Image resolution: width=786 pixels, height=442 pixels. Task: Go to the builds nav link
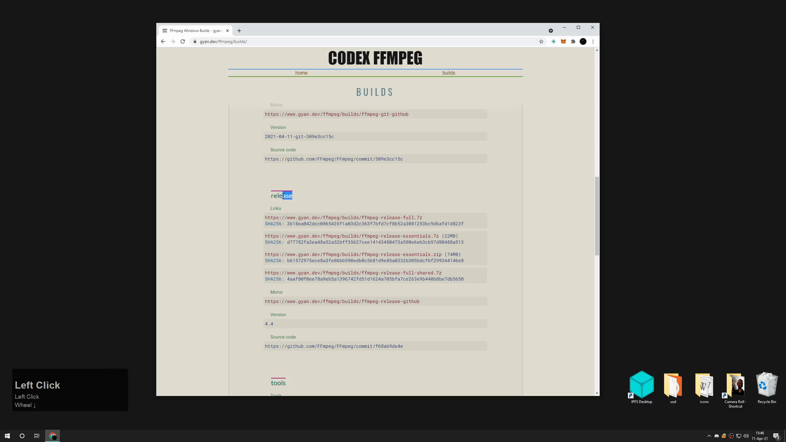(x=449, y=73)
